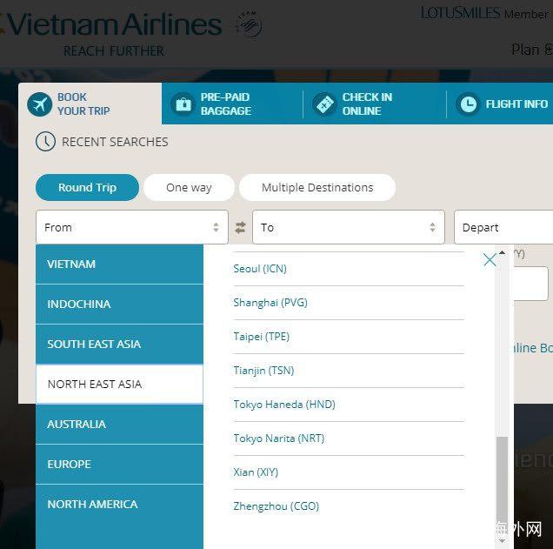Click the airplane Book Your Trip icon

tap(40, 104)
